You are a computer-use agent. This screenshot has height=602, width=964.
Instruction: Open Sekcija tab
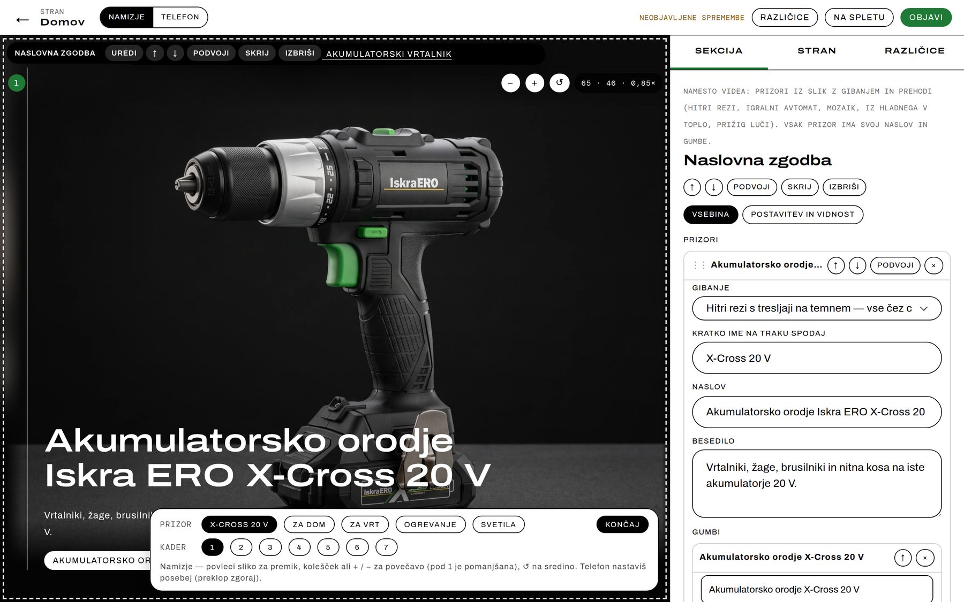(719, 51)
